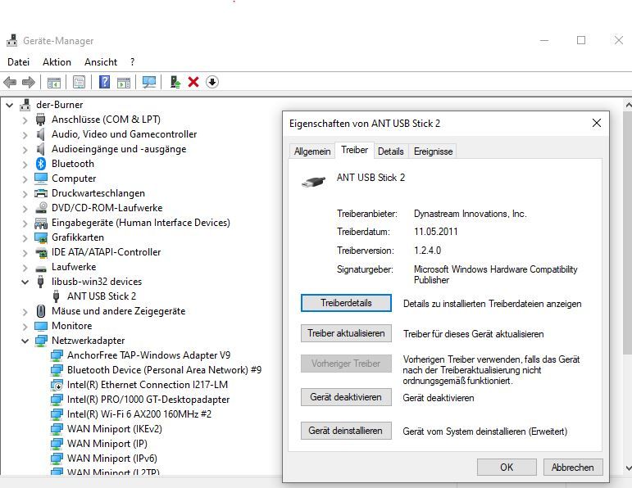Collapse the libusb-win32 devices node

pos(25,282)
